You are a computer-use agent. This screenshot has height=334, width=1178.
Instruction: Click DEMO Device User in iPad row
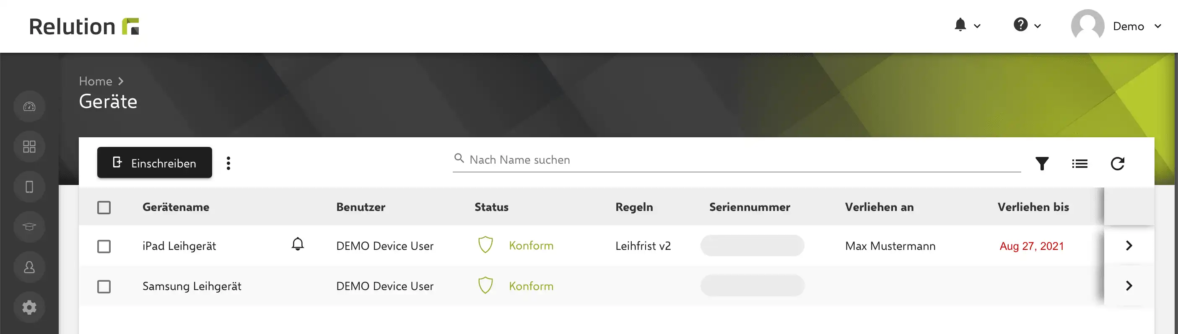pos(384,246)
